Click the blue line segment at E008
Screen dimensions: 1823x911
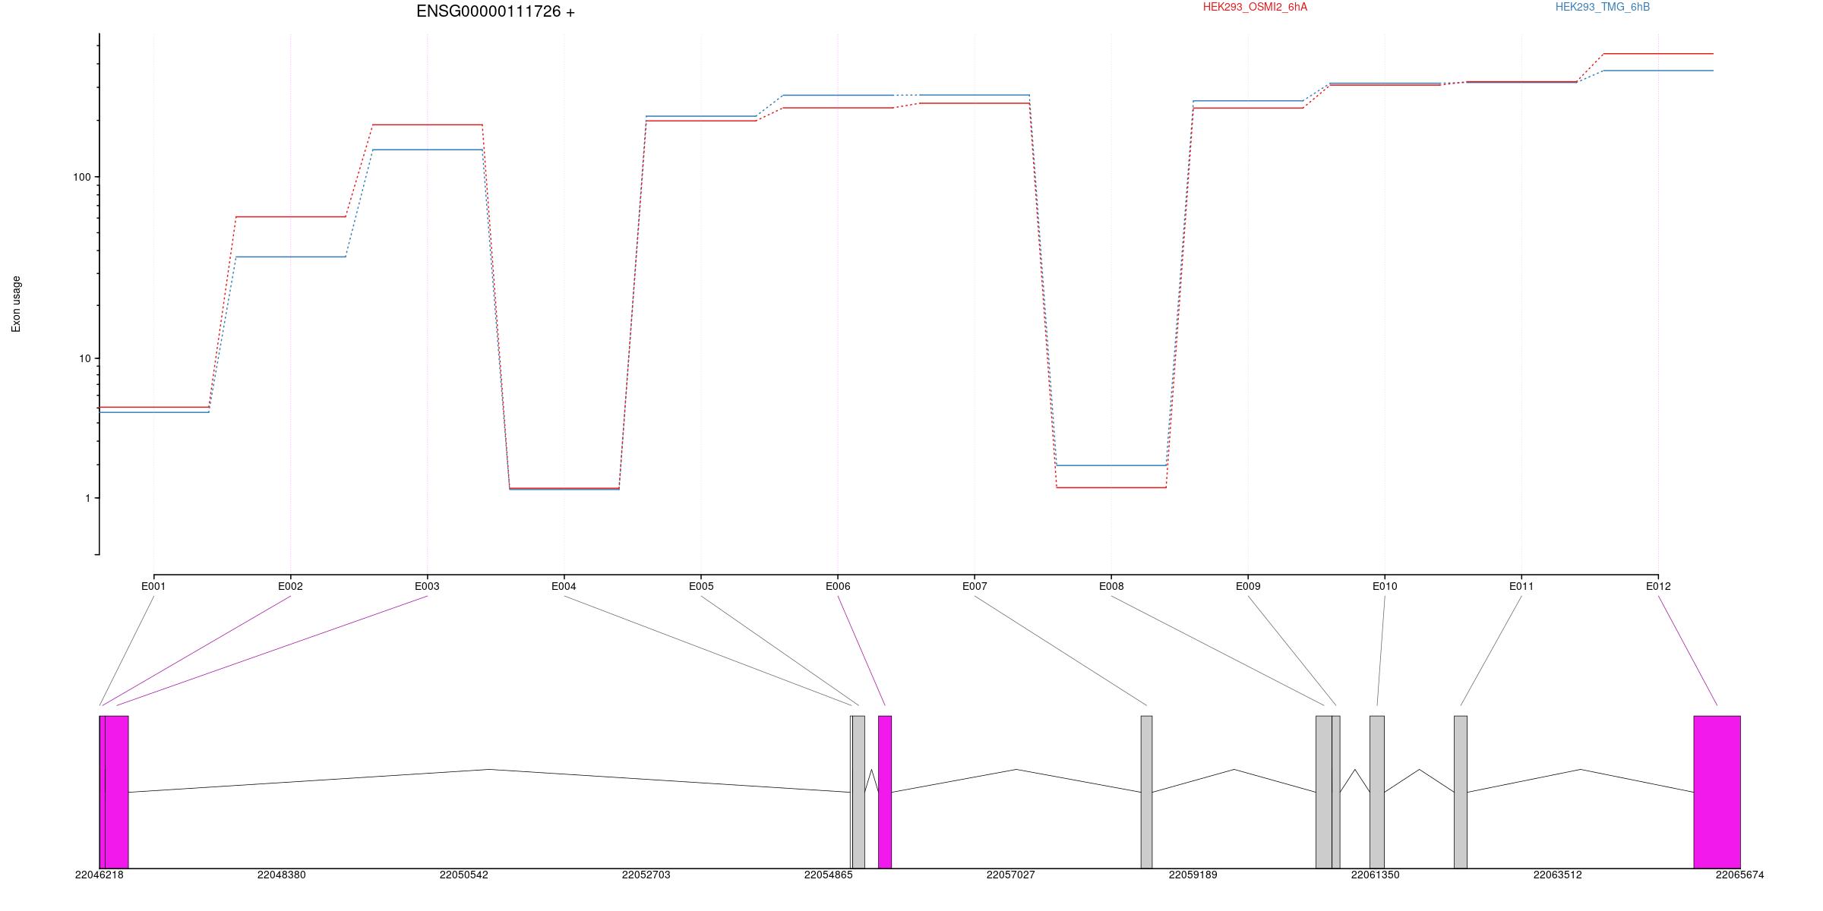pyautogui.click(x=1111, y=465)
